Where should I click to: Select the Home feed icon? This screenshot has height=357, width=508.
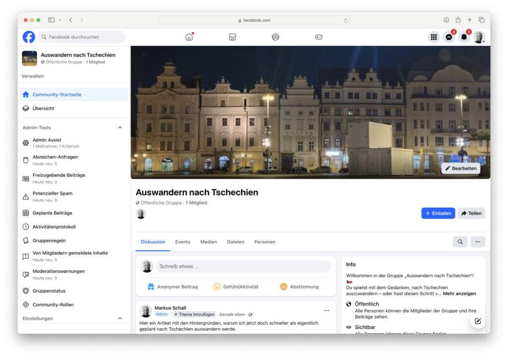pos(189,37)
